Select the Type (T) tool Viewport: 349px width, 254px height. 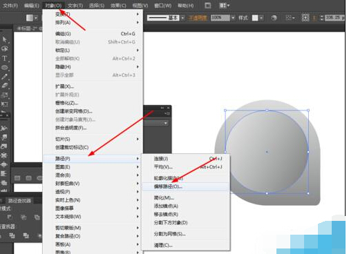pyautogui.click(x=4, y=58)
